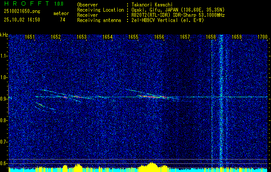Click the 1.0 kHz frequency tick label
271x172 pixels.
(4, 77)
